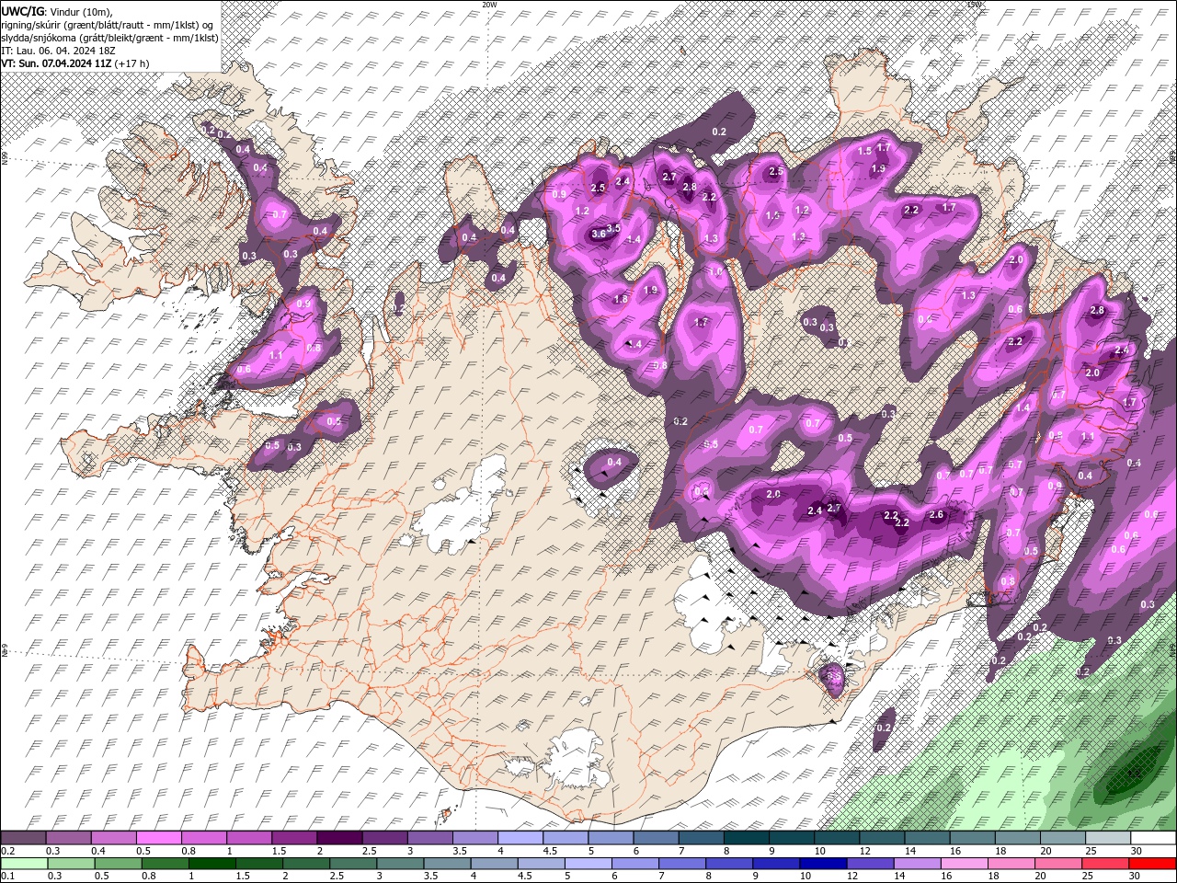Click the 3.6 snowfall value on the map
The width and height of the screenshot is (1177, 883).
[599, 234]
